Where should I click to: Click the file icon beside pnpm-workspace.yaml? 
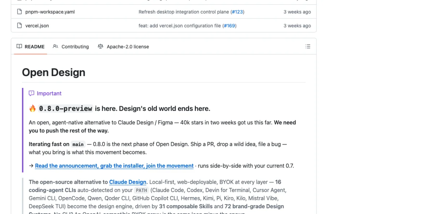pyautogui.click(x=19, y=12)
